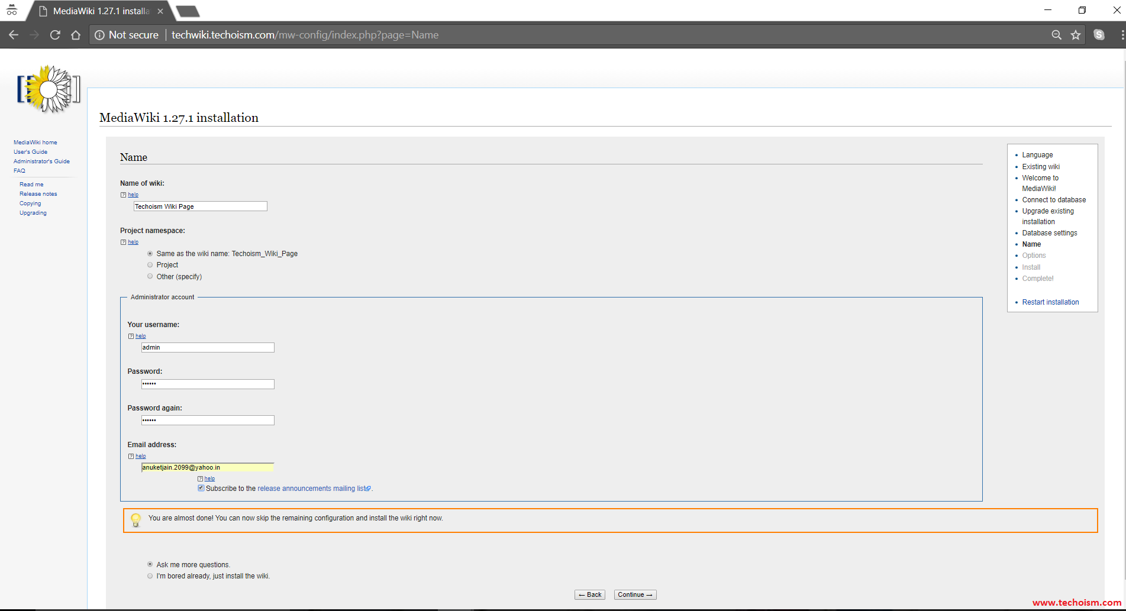Choose 'I'm bored already, just install' option
1126x611 pixels.
tap(150, 576)
